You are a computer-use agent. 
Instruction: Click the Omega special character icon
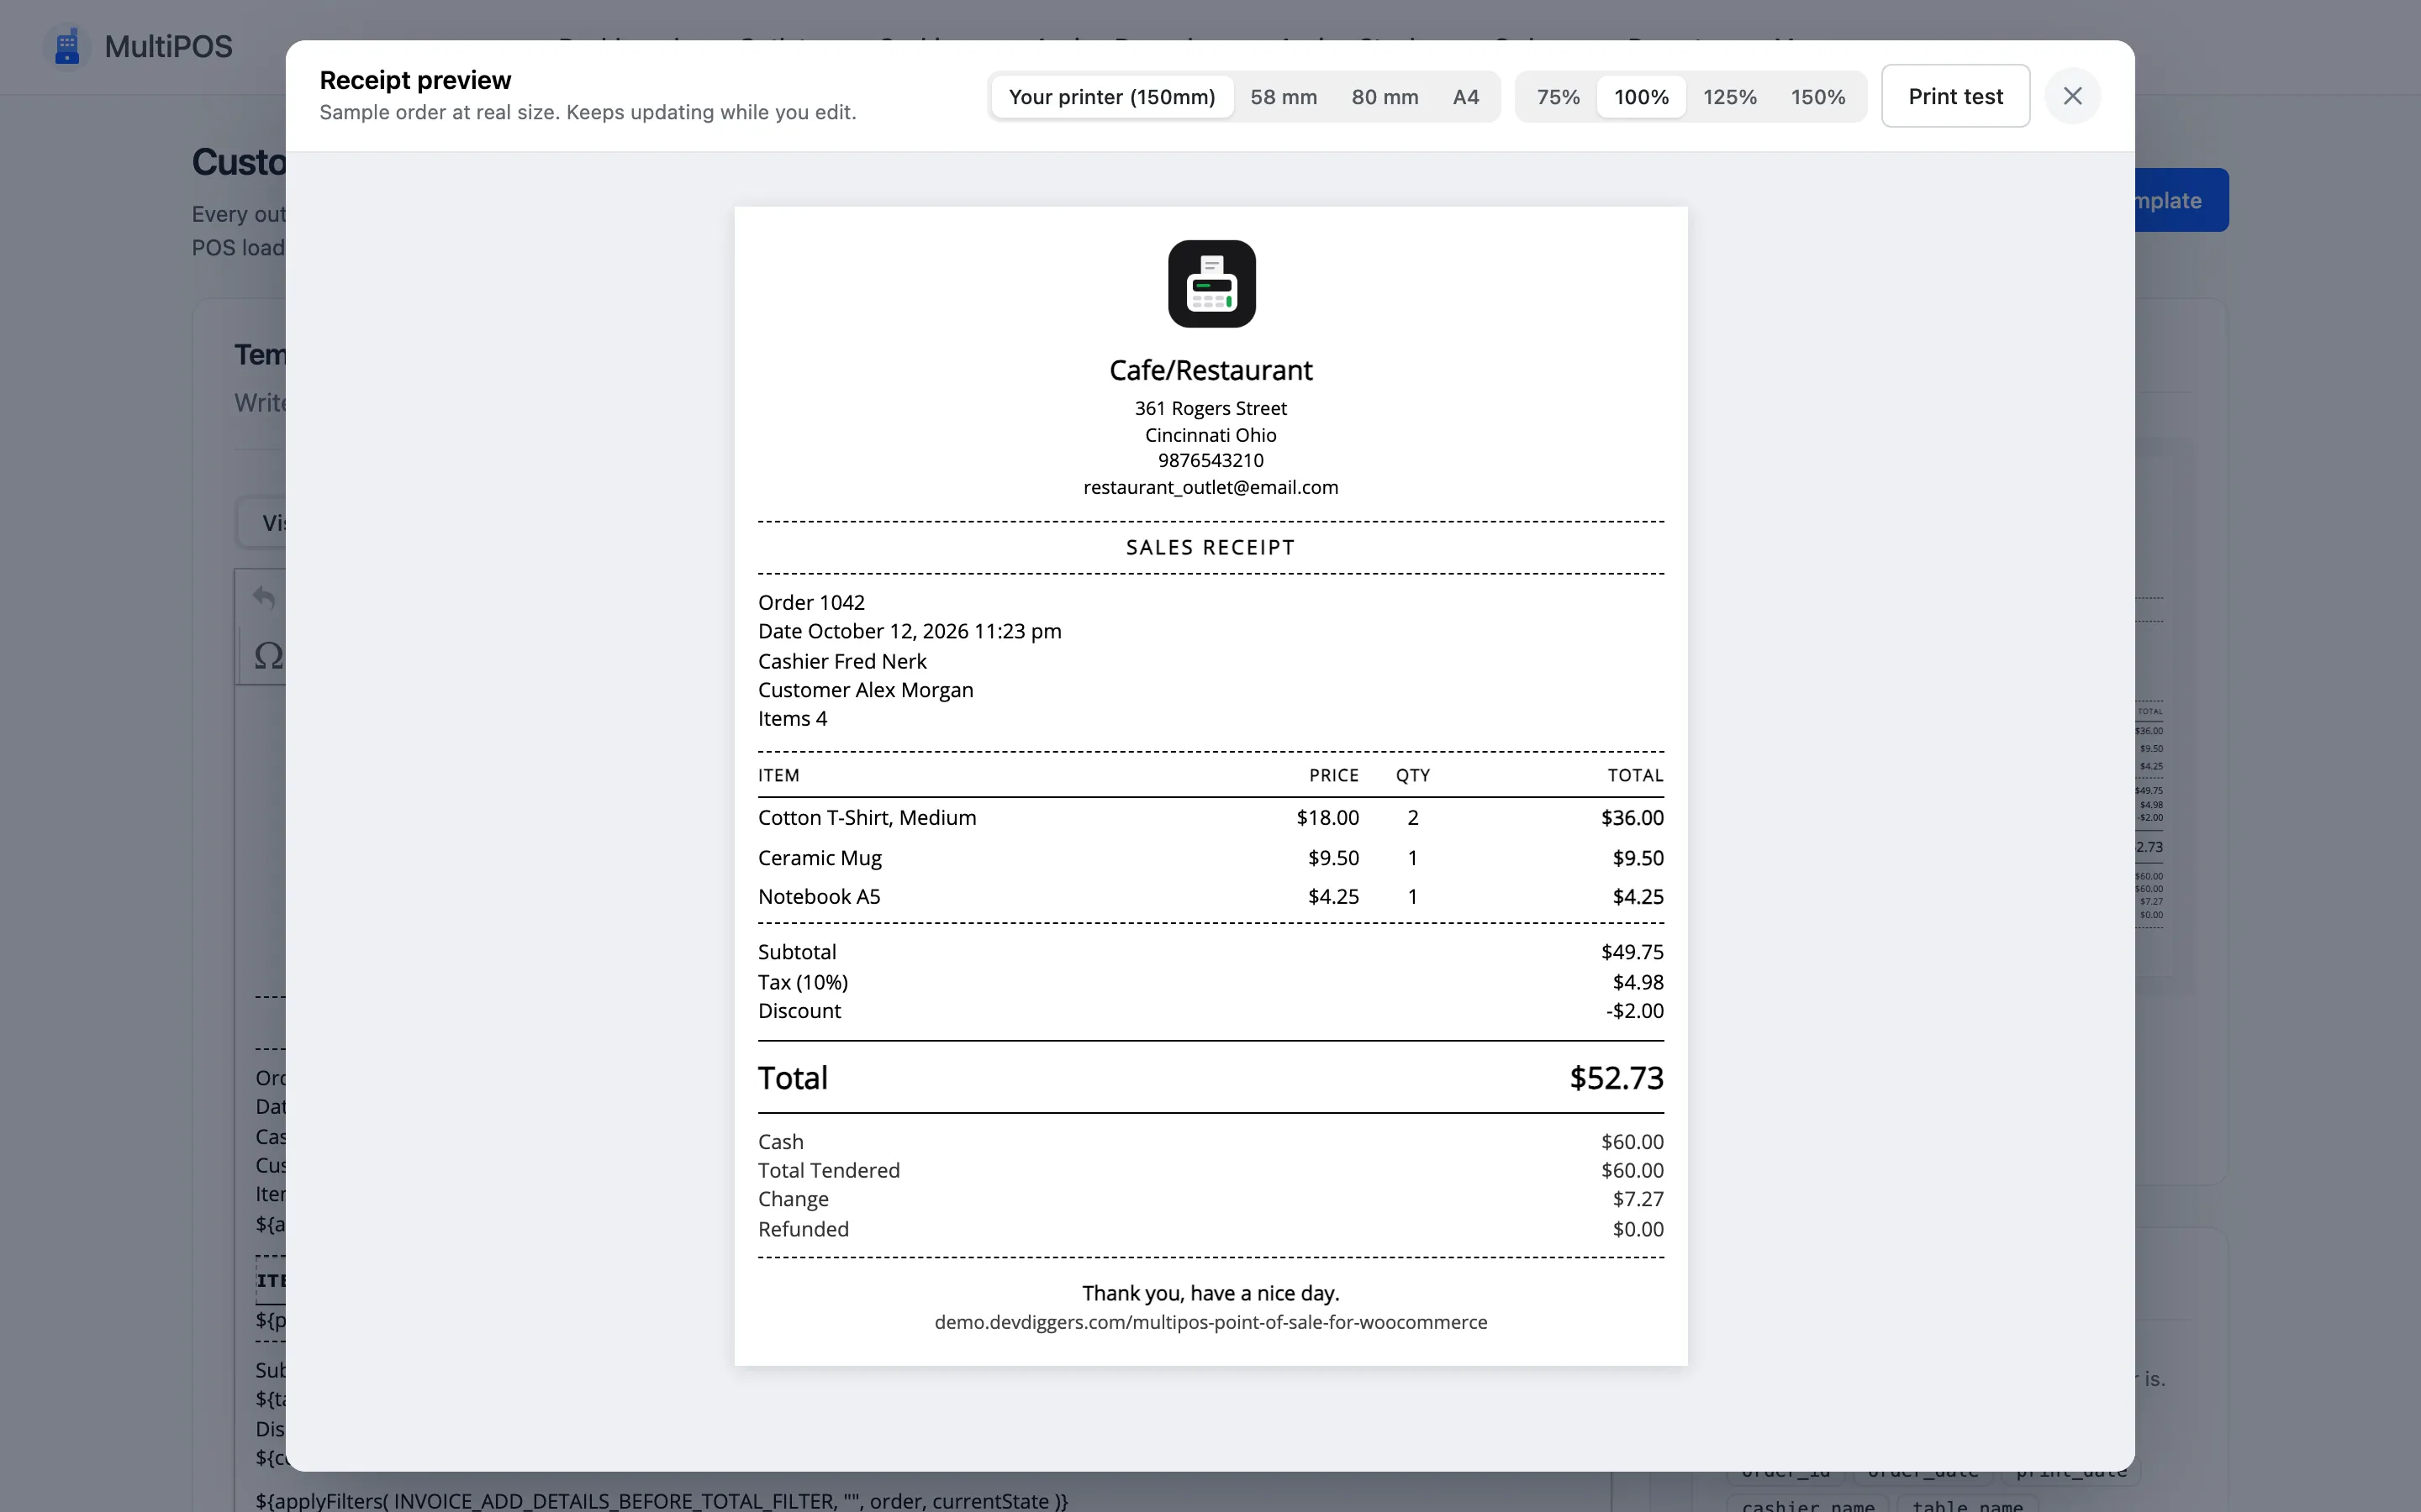[268, 656]
